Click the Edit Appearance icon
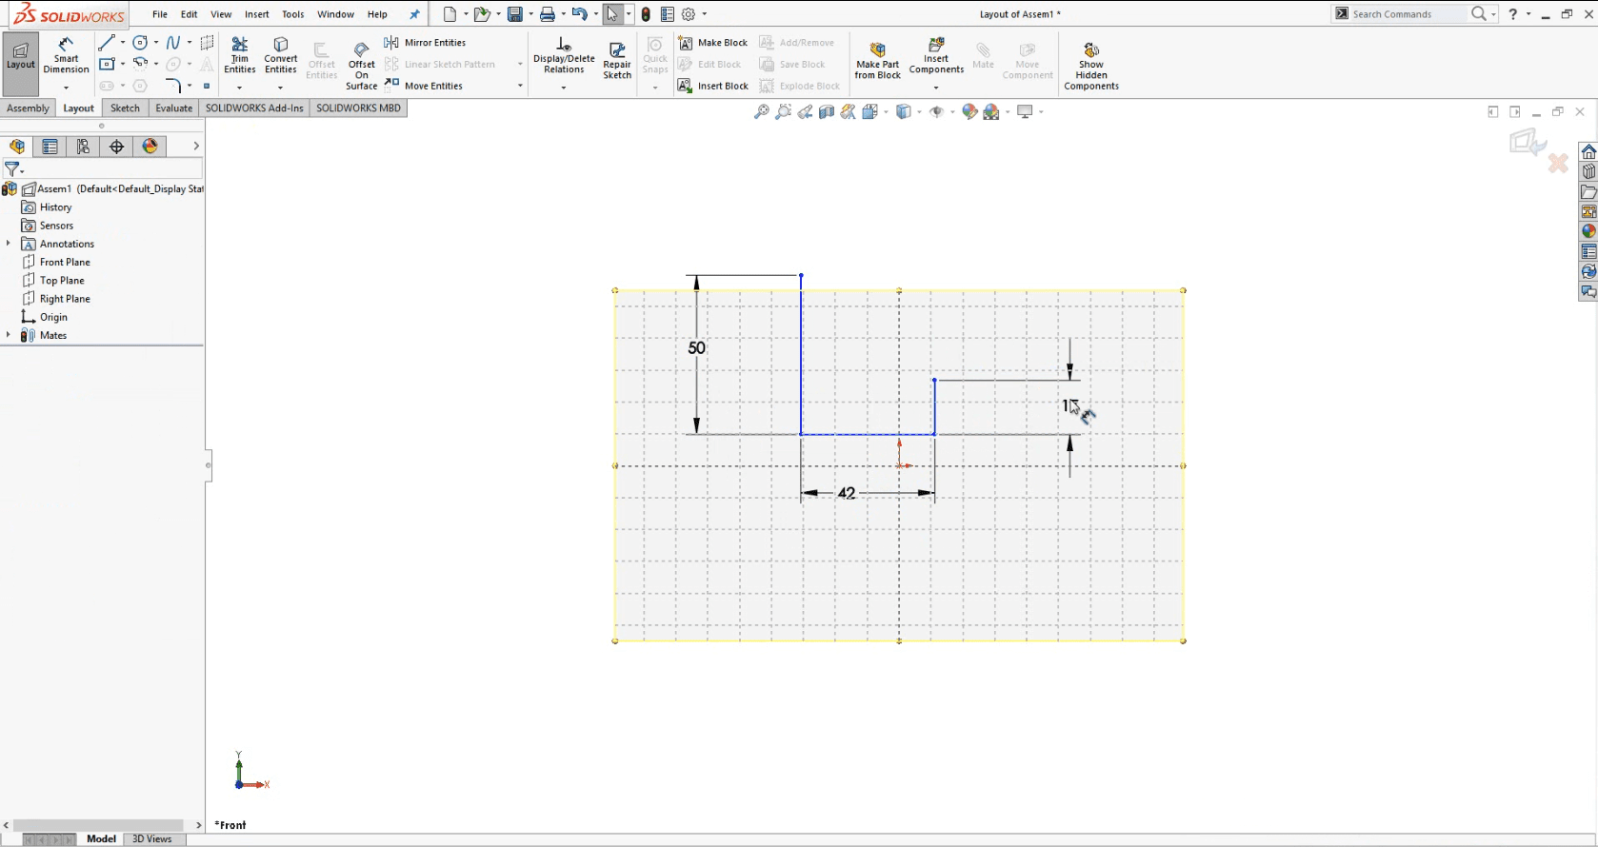This screenshot has height=847, width=1598. [x=969, y=112]
